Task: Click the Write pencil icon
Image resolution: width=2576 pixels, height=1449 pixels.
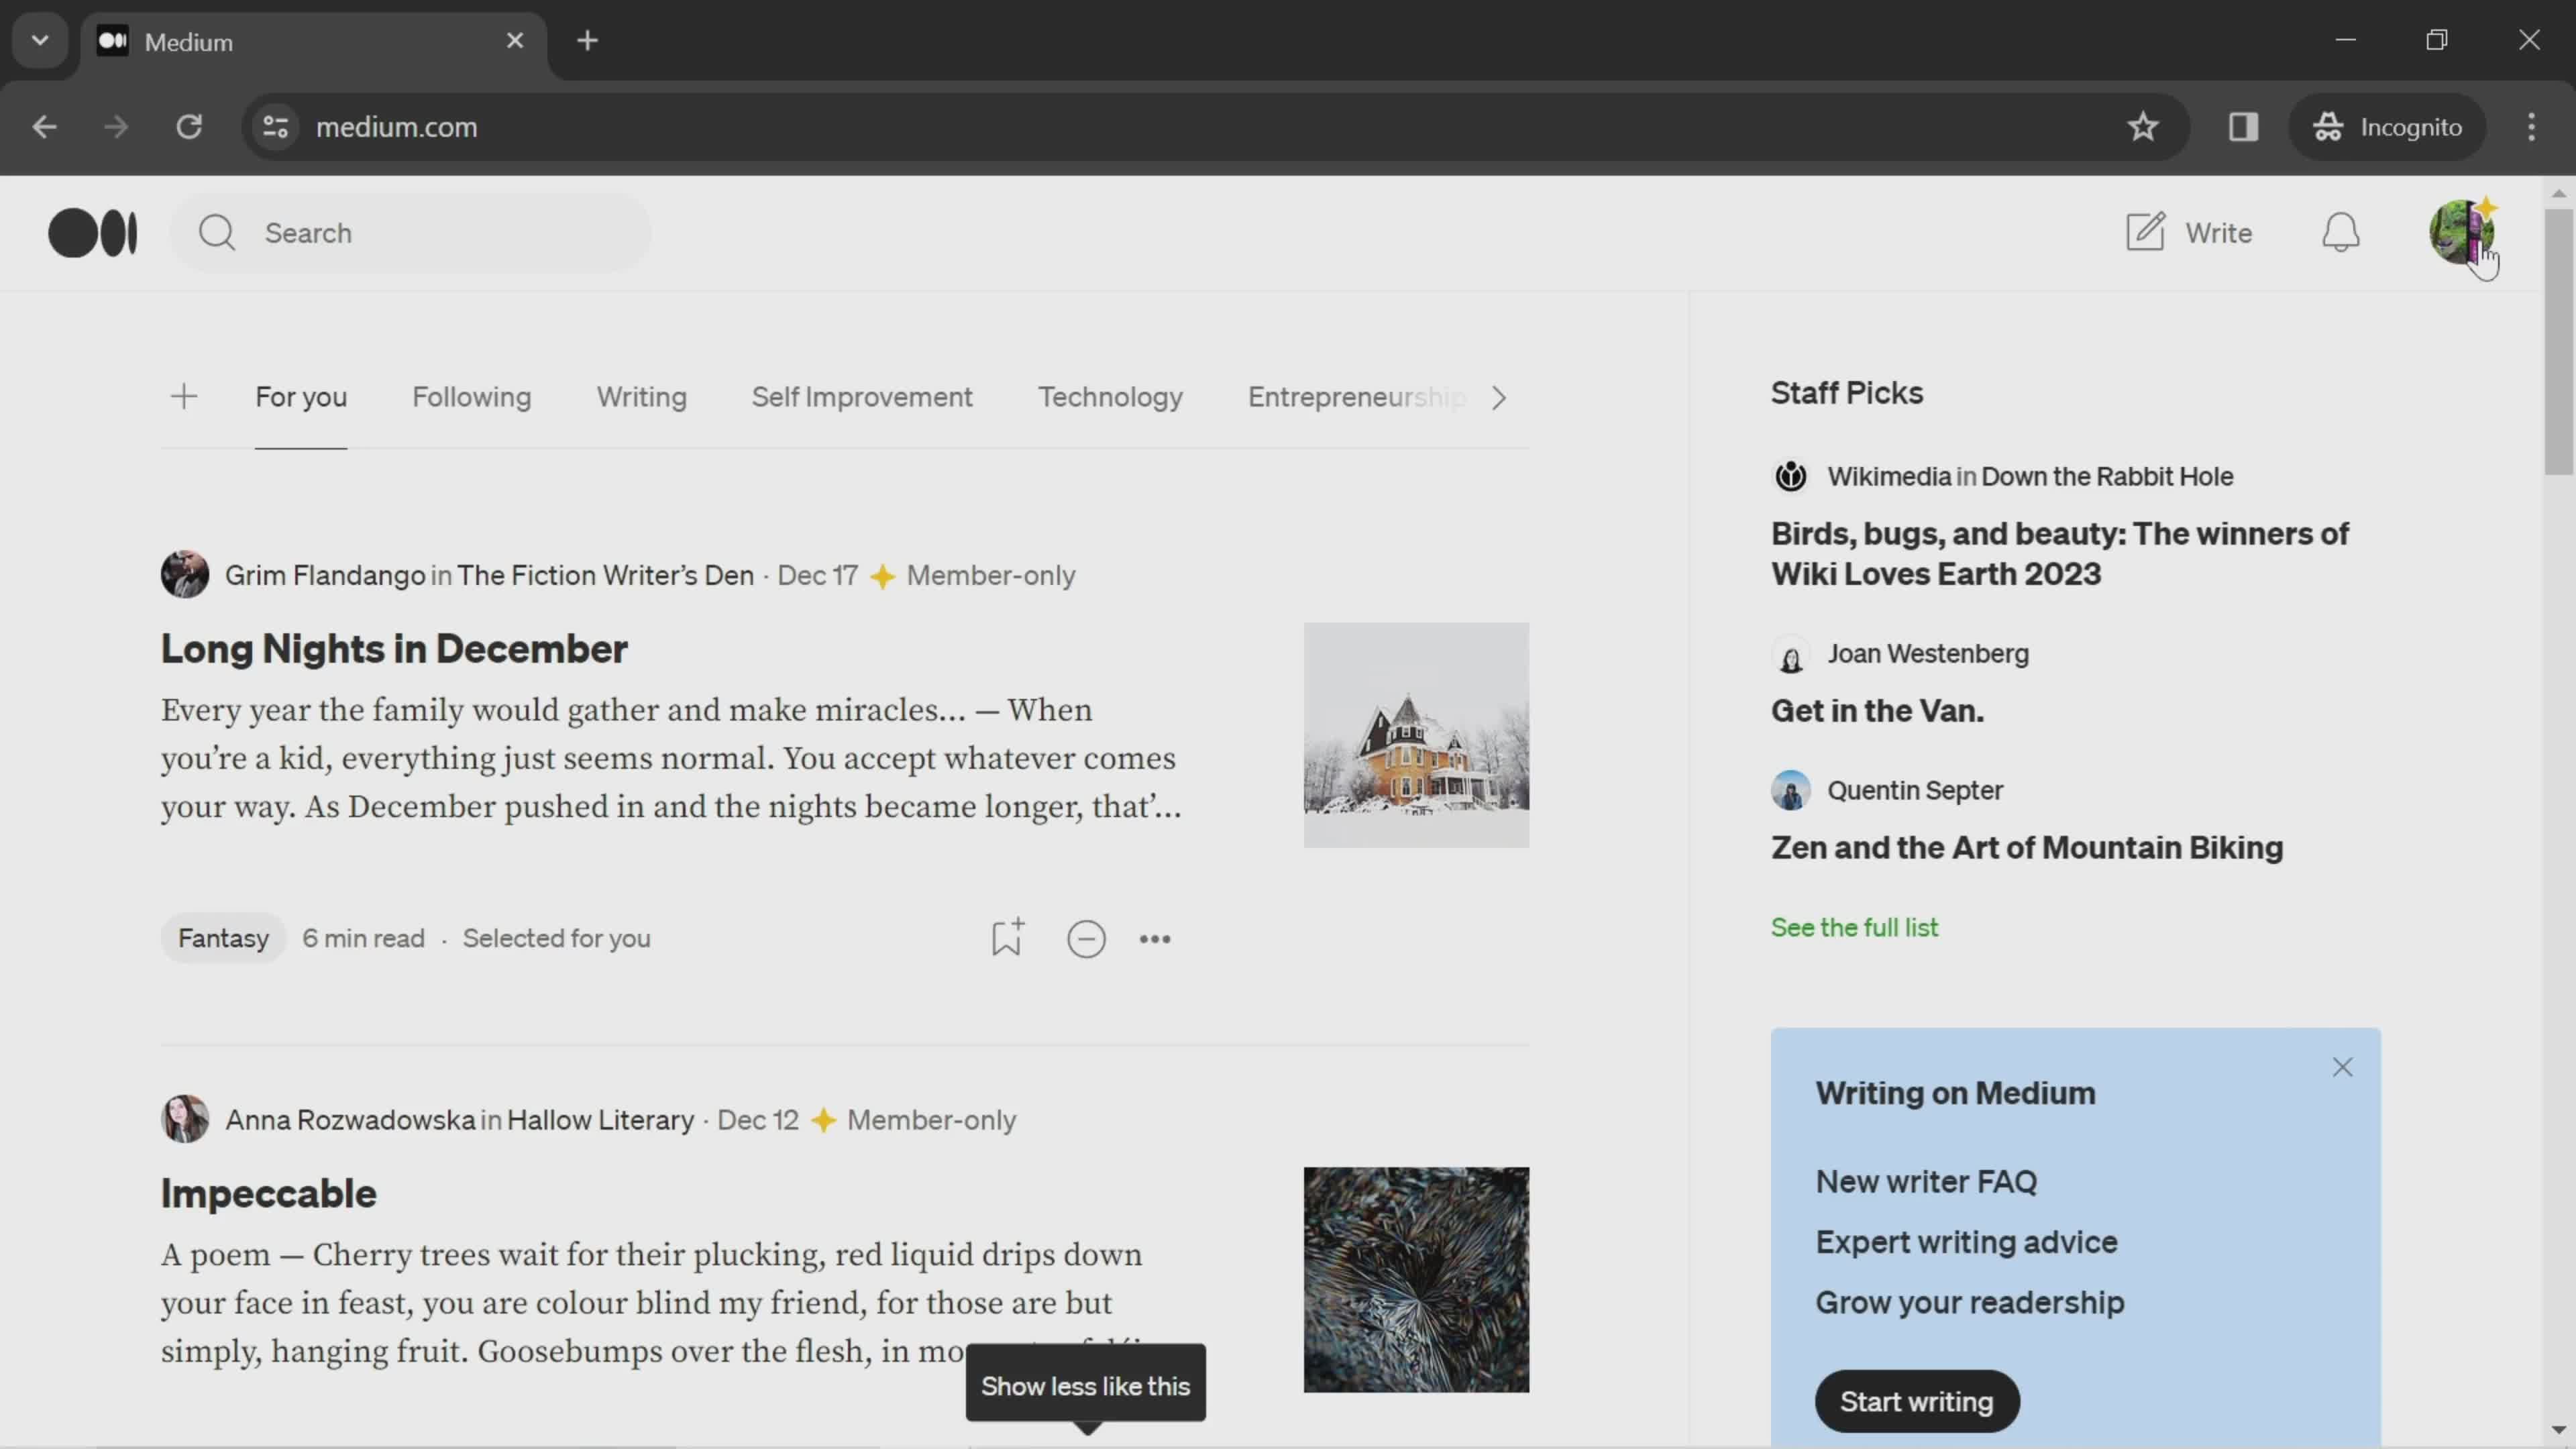Action: click(2146, 231)
